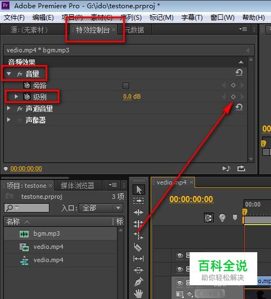The height and width of the screenshot is (299, 271).
Task: Click the timeline playhead marker
Action: point(245,212)
